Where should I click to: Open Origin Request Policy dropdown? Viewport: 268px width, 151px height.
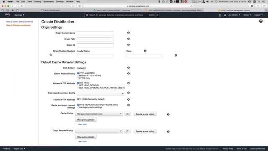[x=99, y=131]
